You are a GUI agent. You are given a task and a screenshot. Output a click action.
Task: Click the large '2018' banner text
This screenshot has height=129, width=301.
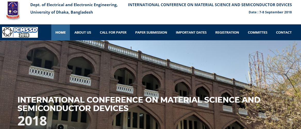(32, 121)
